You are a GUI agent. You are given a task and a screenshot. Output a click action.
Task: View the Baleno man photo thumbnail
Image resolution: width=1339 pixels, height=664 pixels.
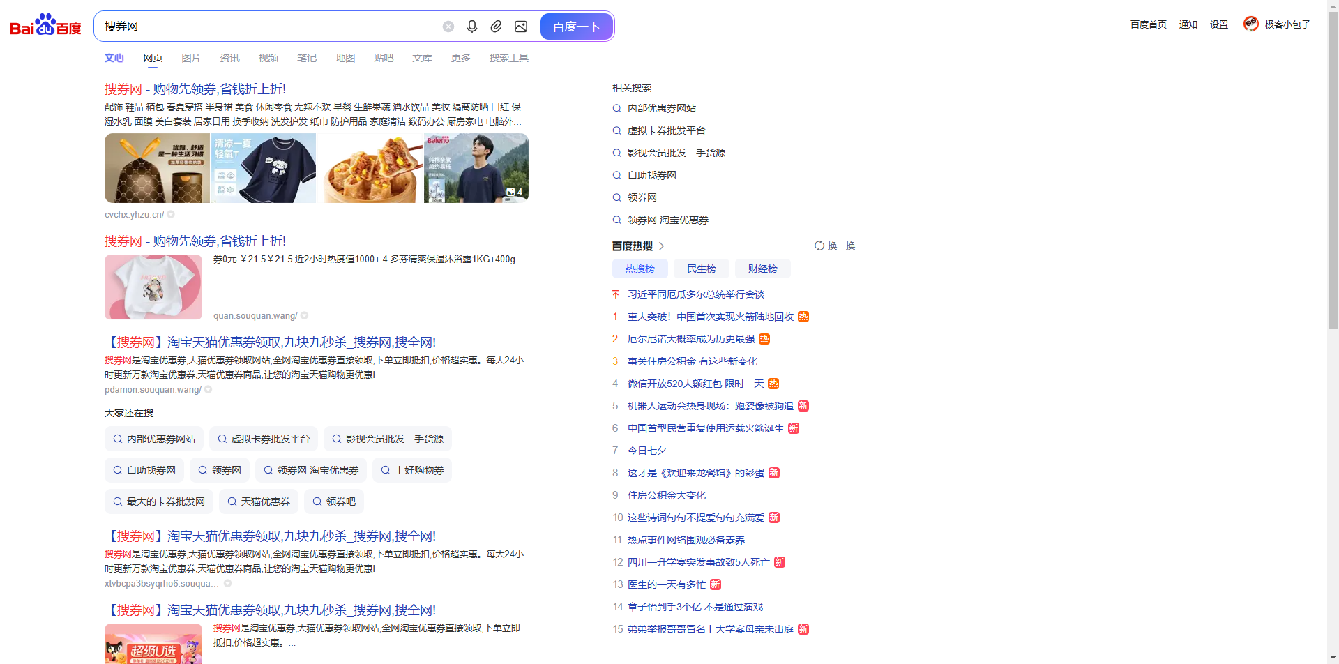click(x=476, y=168)
